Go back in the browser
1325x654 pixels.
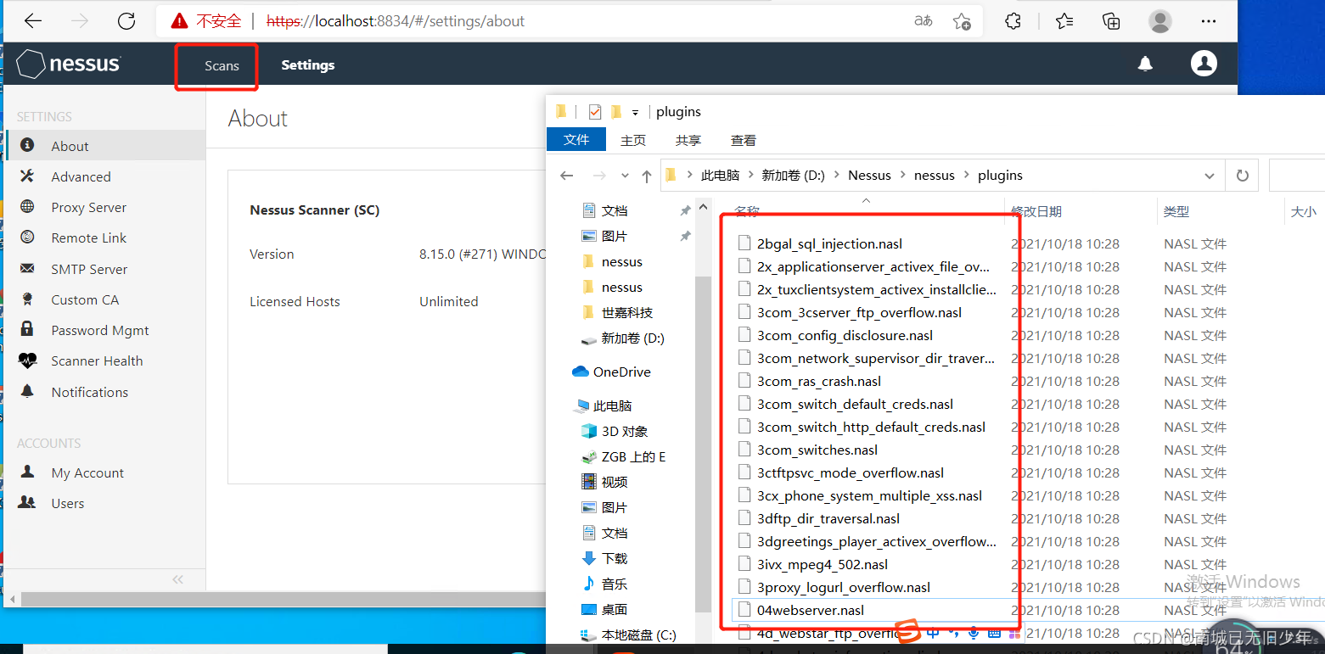point(33,21)
